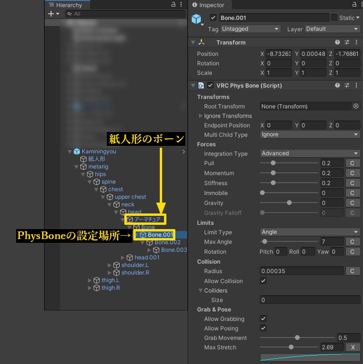Click the Kaminingyou prefab cube icon
The height and width of the screenshot is (364, 363).
click(x=77, y=151)
